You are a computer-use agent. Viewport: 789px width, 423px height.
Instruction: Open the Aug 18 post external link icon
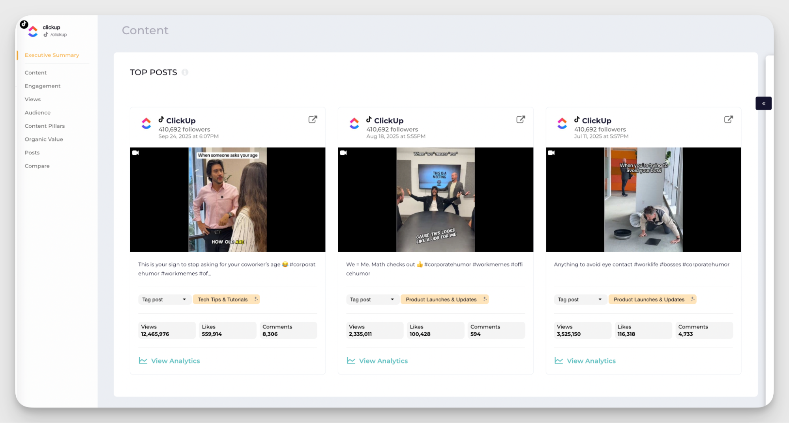coord(521,119)
